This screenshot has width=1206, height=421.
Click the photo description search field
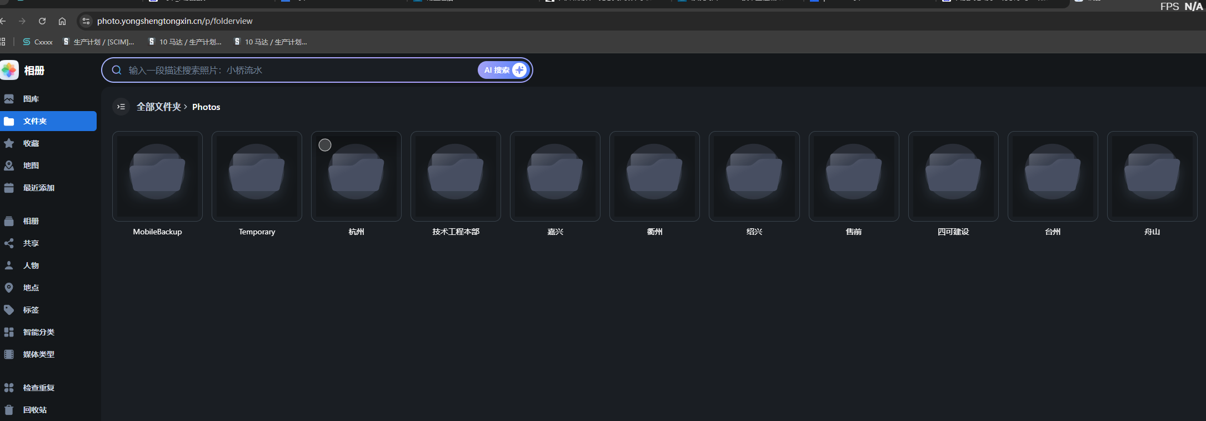coord(300,70)
